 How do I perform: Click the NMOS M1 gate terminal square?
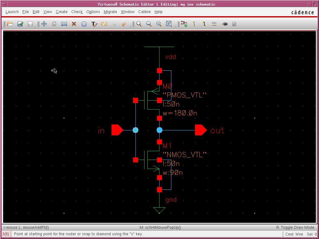pyautogui.click(x=136, y=160)
